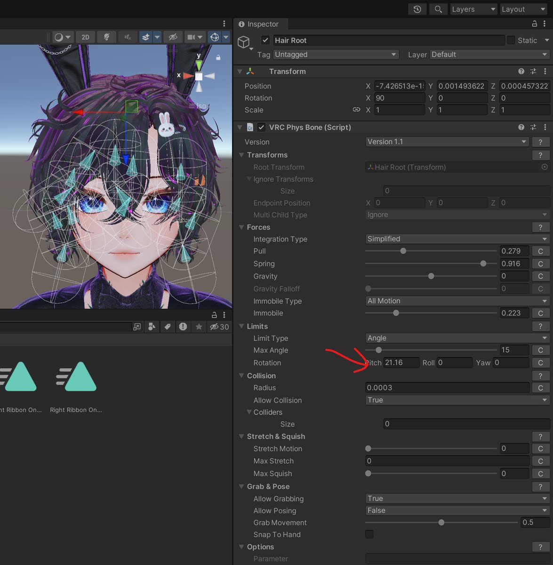Toggle the 2D view mode button
The width and height of the screenshot is (553, 565).
point(85,37)
